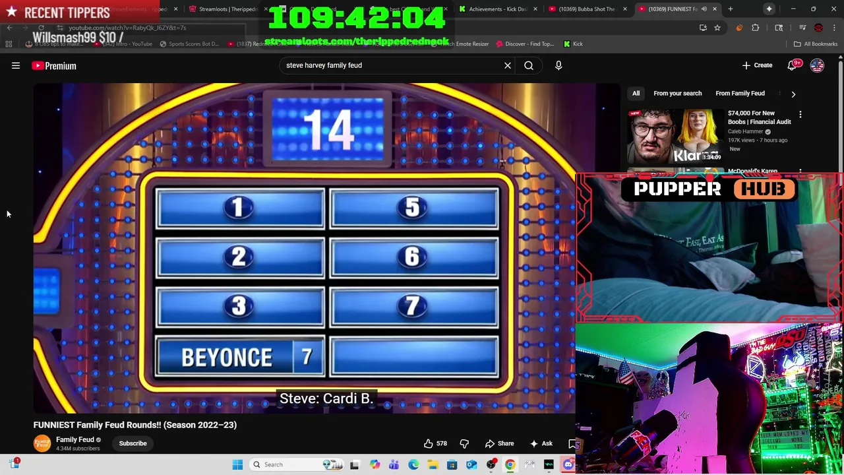
Task: Click the taskbar Search box
Action: tap(297, 464)
